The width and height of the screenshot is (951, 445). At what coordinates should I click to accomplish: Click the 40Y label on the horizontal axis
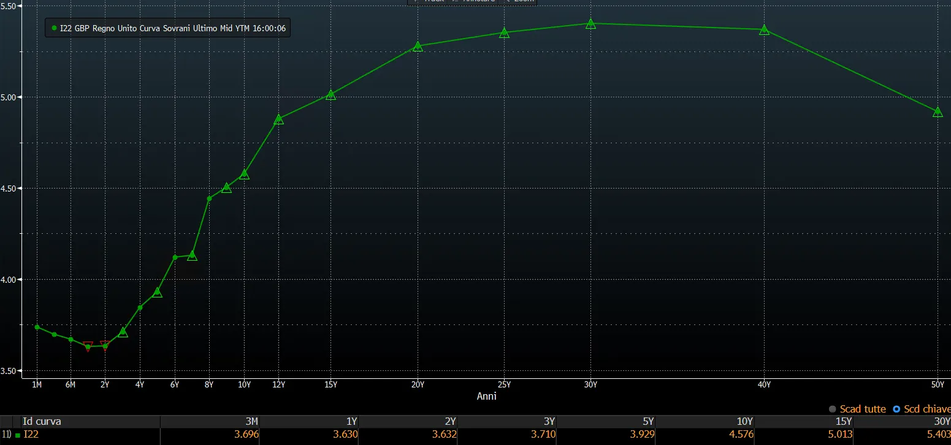[x=764, y=384]
